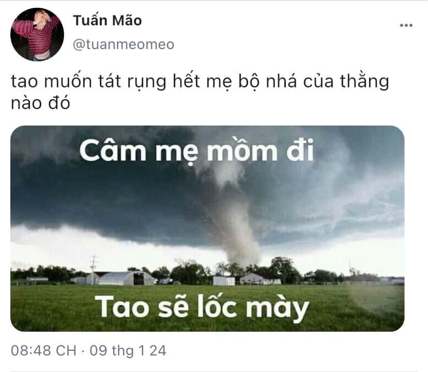Click the small white shed in the photo
This screenshot has width=428, height=372.
pos(224,281)
